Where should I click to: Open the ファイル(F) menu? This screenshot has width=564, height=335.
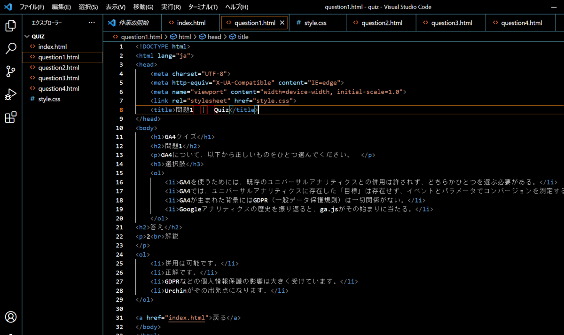pos(32,7)
